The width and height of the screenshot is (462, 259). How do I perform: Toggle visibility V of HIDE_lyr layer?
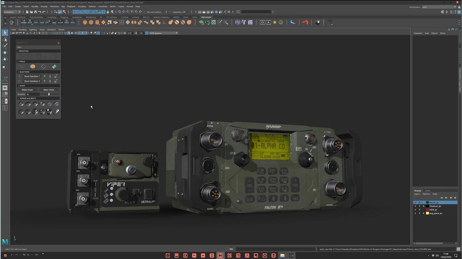pyautogui.click(x=416, y=210)
